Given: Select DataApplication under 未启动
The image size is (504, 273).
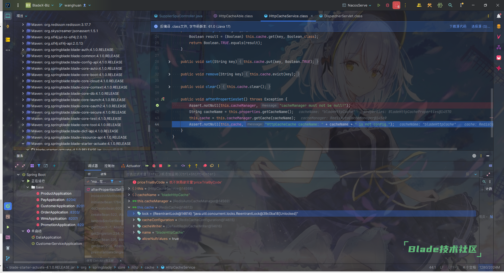Looking at the screenshot, I should tap(49, 237).
